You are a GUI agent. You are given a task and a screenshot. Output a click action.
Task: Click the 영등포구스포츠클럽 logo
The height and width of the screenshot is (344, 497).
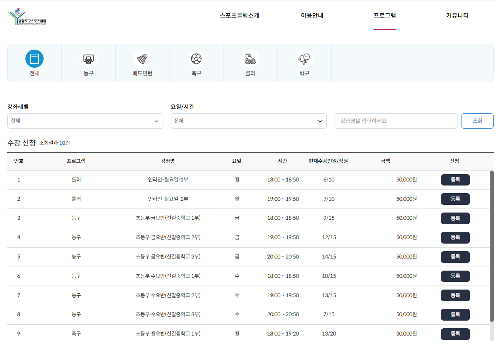click(x=27, y=17)
